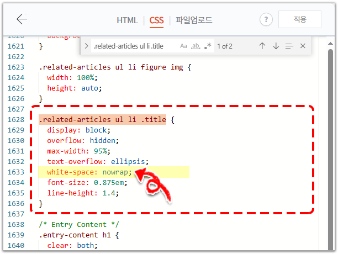Click the 'font-size: 0.875em;' declaration

point(87,182)
